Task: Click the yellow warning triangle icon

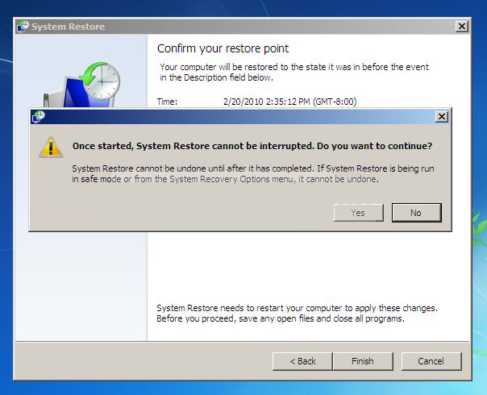Action: click(x=51, y=147)
